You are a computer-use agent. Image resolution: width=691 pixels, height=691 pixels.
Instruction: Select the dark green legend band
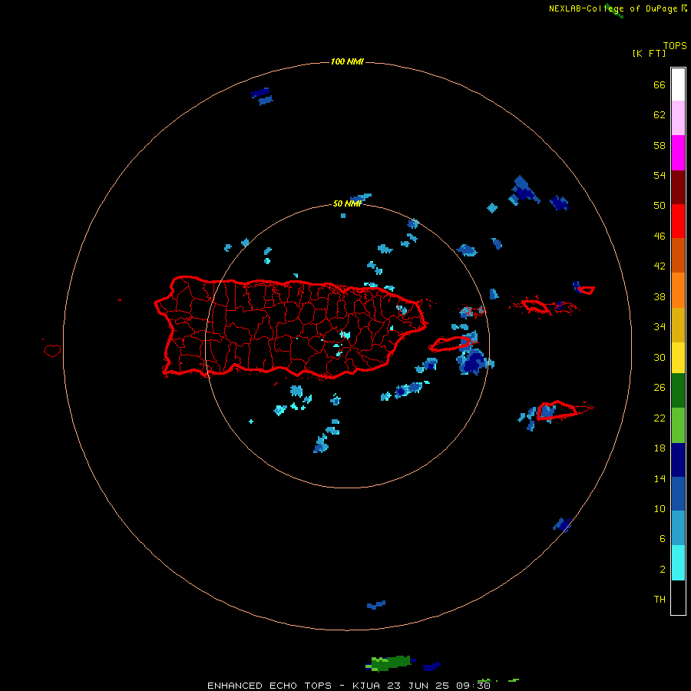[x=678, y=391]
